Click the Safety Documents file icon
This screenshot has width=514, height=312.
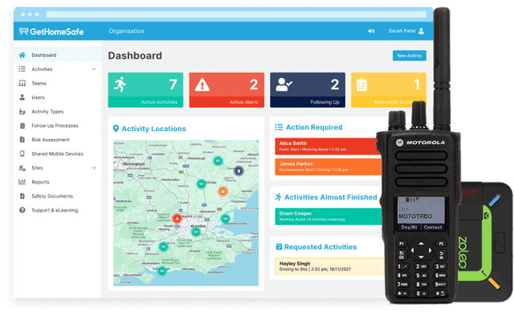22,196
